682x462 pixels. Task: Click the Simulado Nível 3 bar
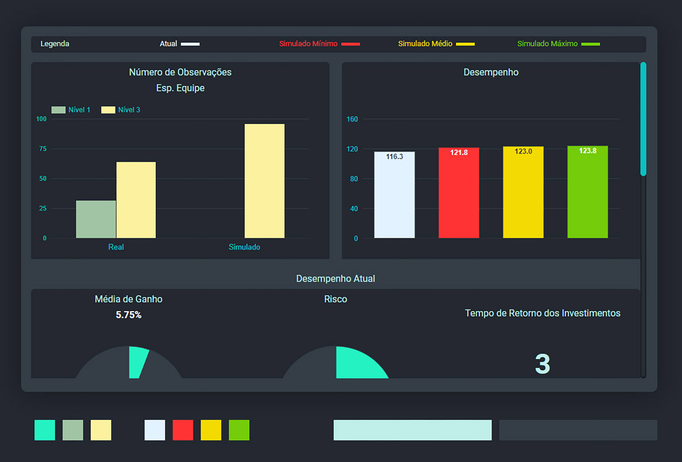265,181
